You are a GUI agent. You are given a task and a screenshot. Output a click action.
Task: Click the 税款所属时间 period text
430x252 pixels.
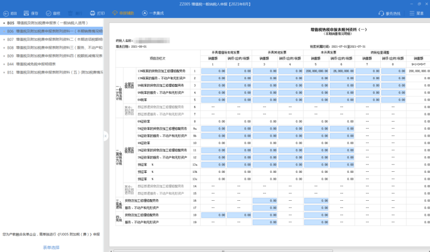(338, 47)
